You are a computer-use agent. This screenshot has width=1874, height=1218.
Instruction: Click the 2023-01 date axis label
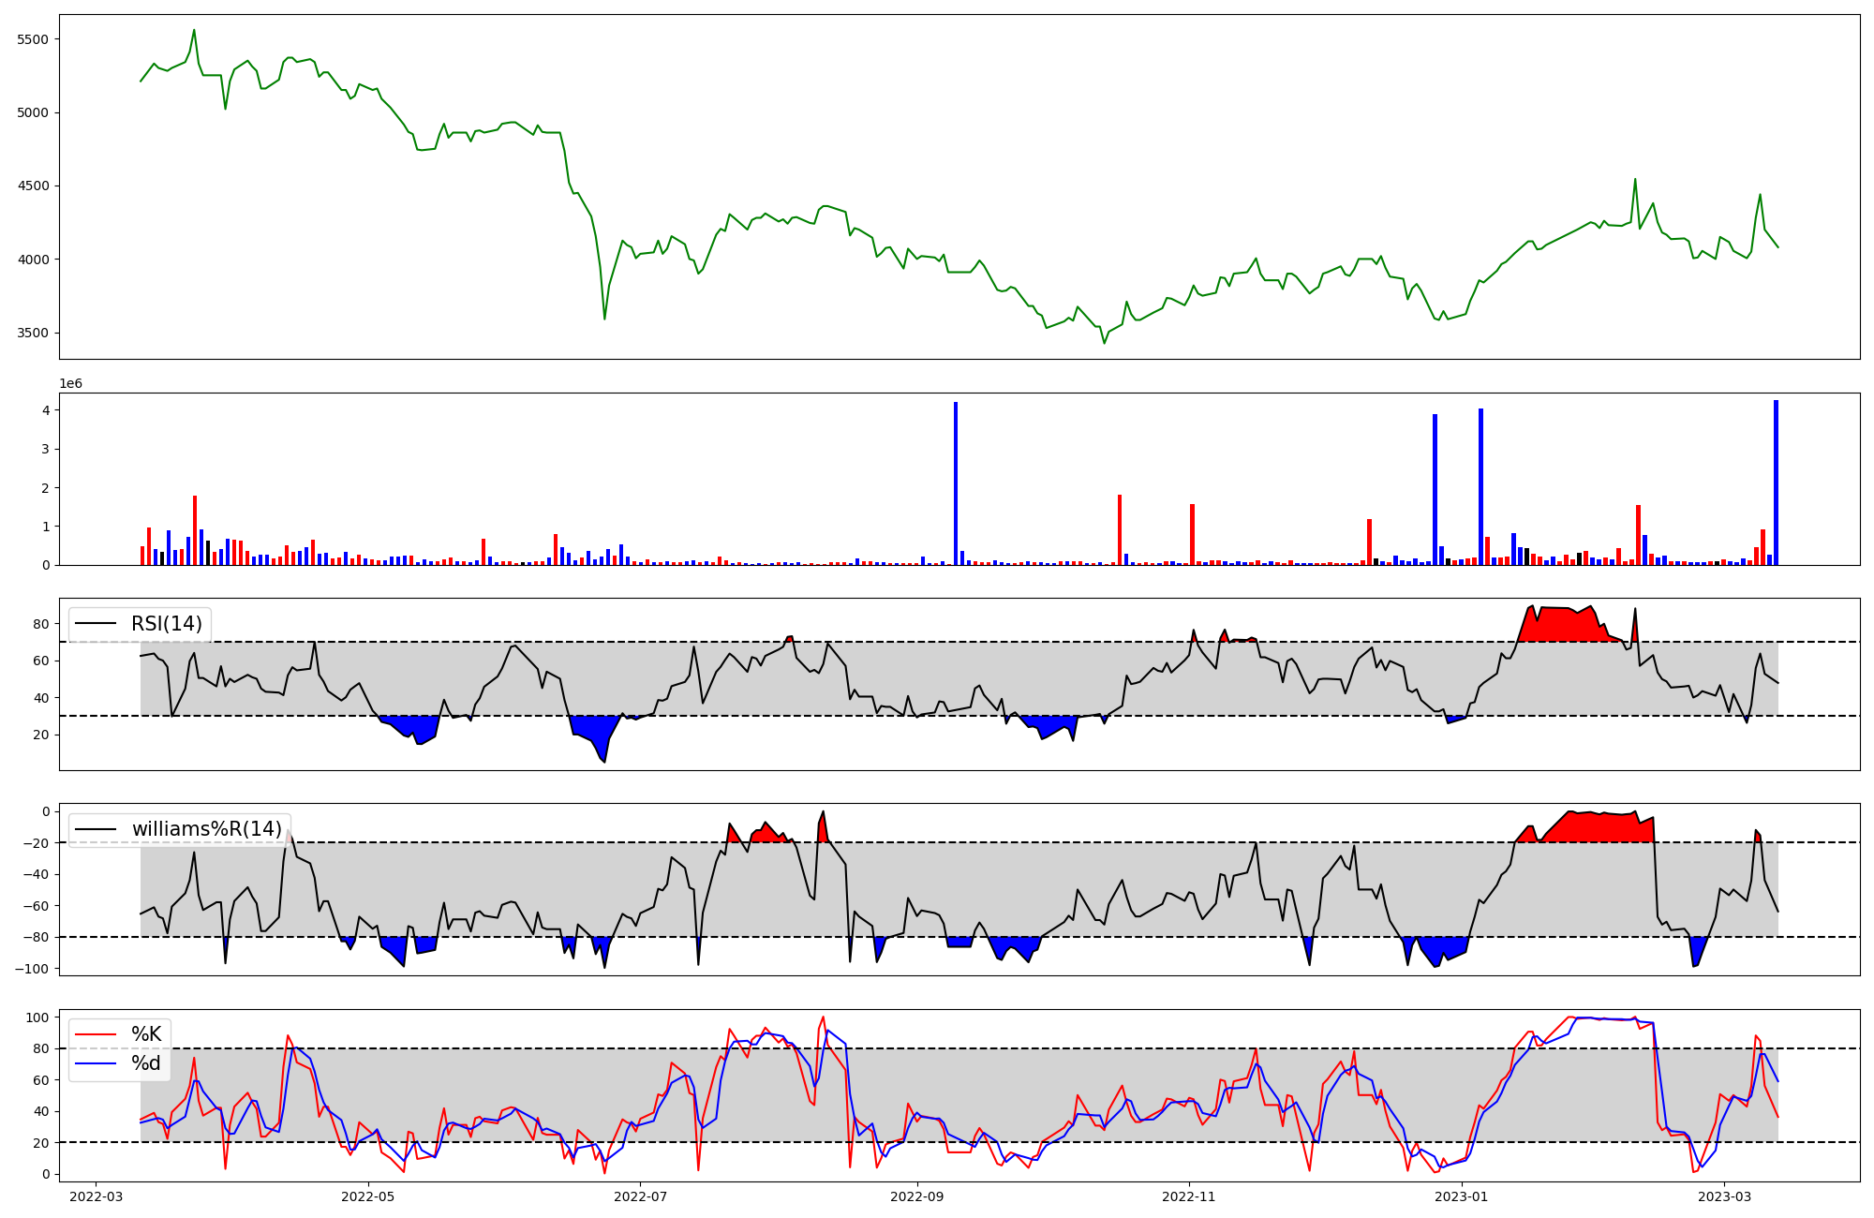[1462, 1196]
